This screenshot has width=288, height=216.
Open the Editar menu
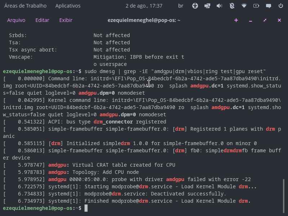[42, 20]
